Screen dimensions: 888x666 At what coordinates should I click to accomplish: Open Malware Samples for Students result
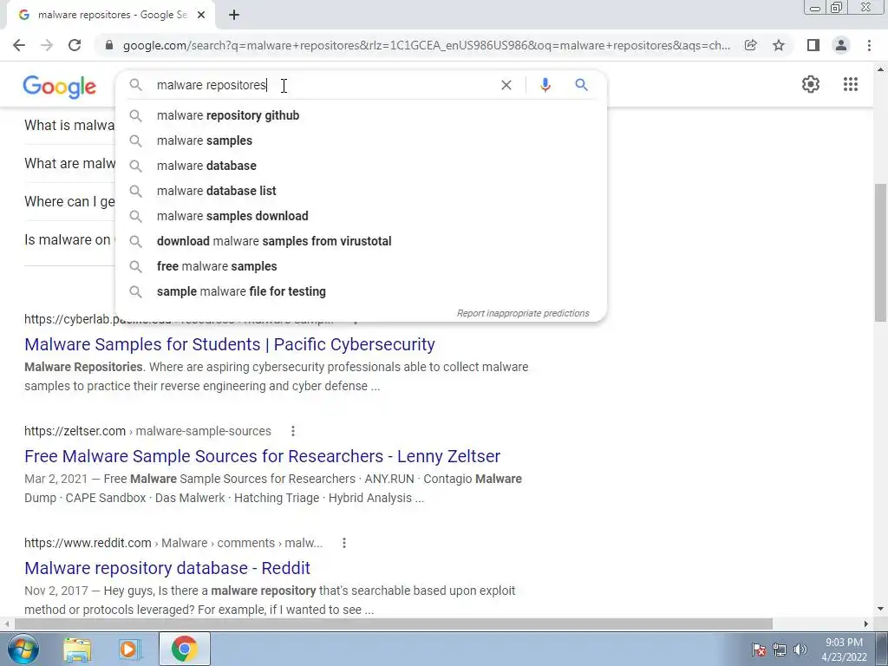[x=229, y=344]
